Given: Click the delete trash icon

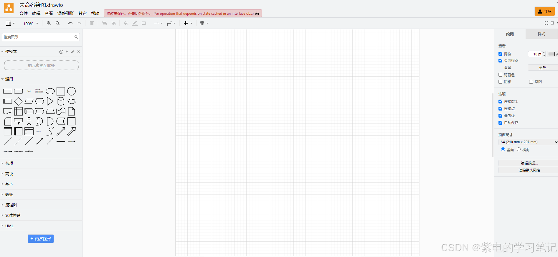Looking at the screenshot, I should point(92,23).
